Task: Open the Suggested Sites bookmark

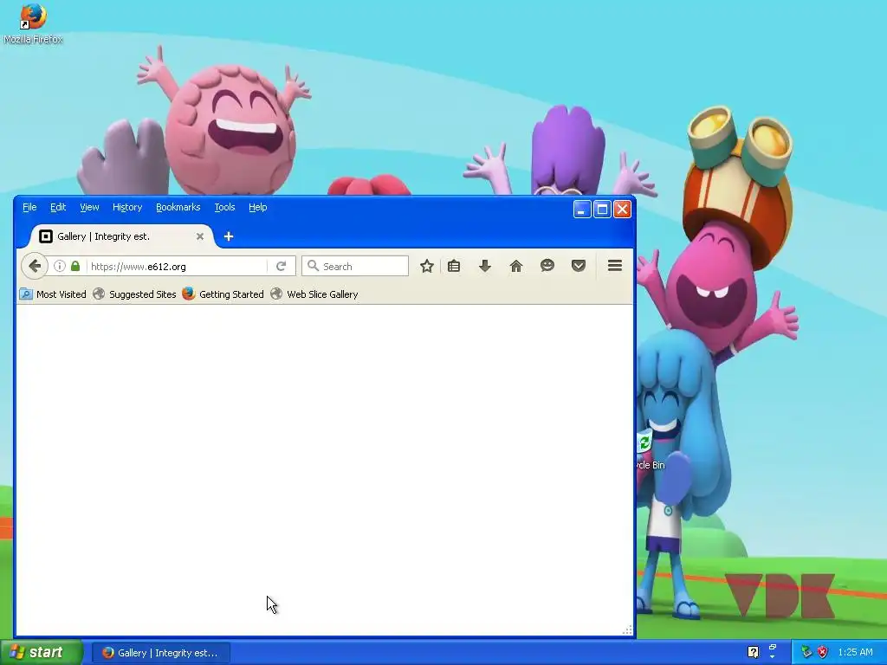Action: click(x=134, y=294)
